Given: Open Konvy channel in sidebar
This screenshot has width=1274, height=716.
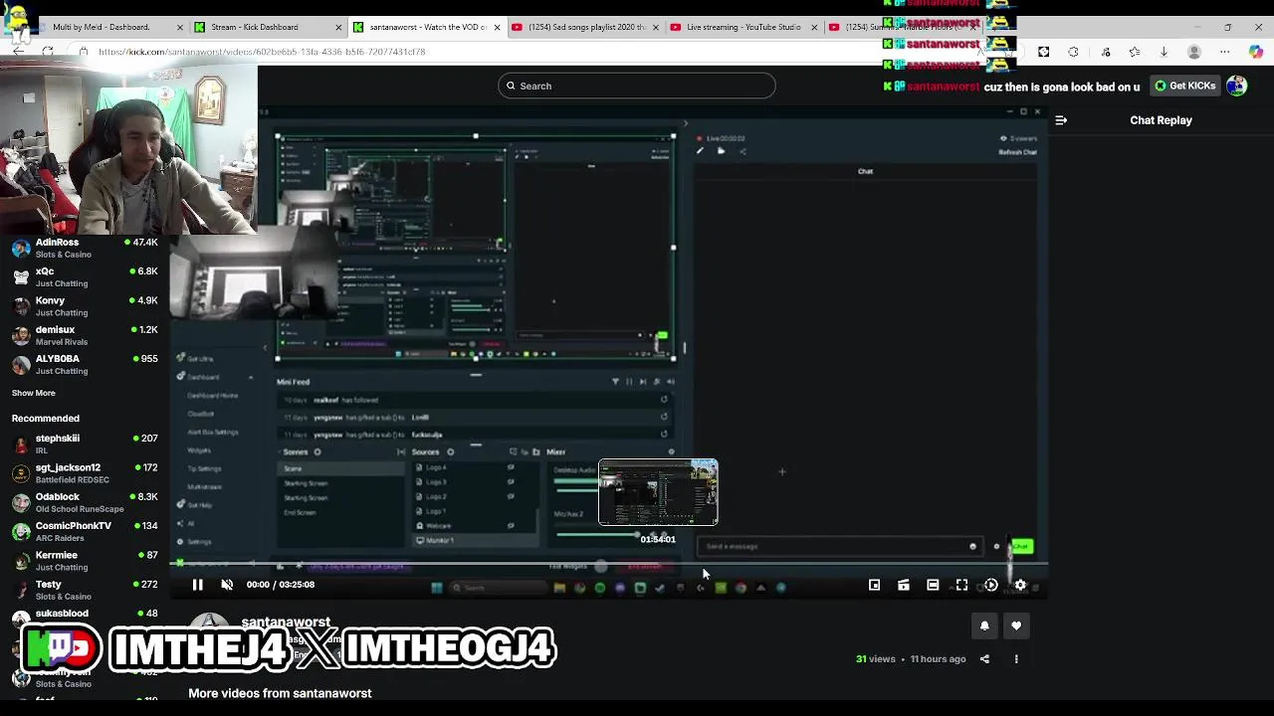Looking at the screenshot, I should (x=85, y=306).
